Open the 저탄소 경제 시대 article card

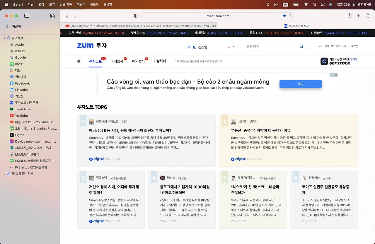(111, 200)
